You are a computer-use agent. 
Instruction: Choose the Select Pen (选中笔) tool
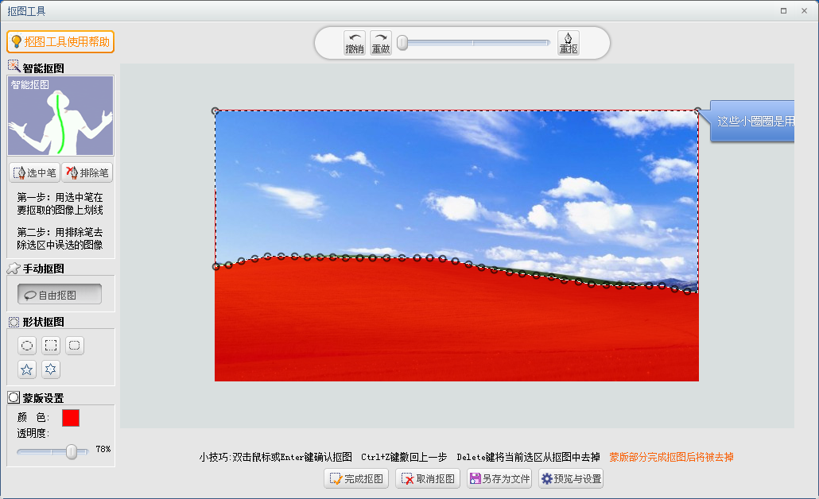pyautogui.click(x=35, y=172)
